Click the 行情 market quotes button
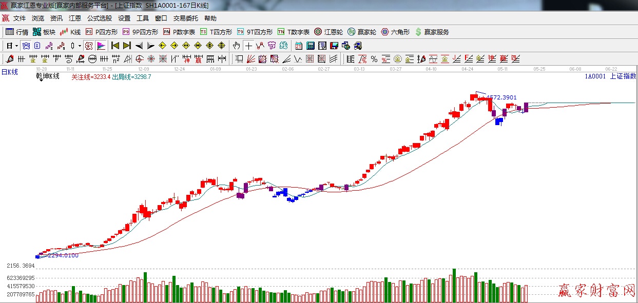The image size is (638, 303). tap(17, 32)
